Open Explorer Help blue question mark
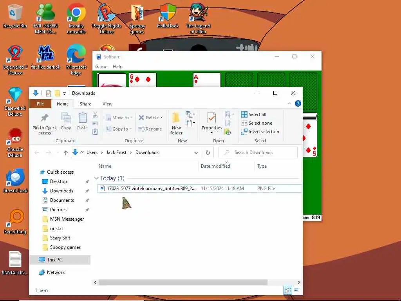 [298, 103]
